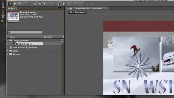
Task: Select the Eraser tool
Action: (x=64, y=4)
